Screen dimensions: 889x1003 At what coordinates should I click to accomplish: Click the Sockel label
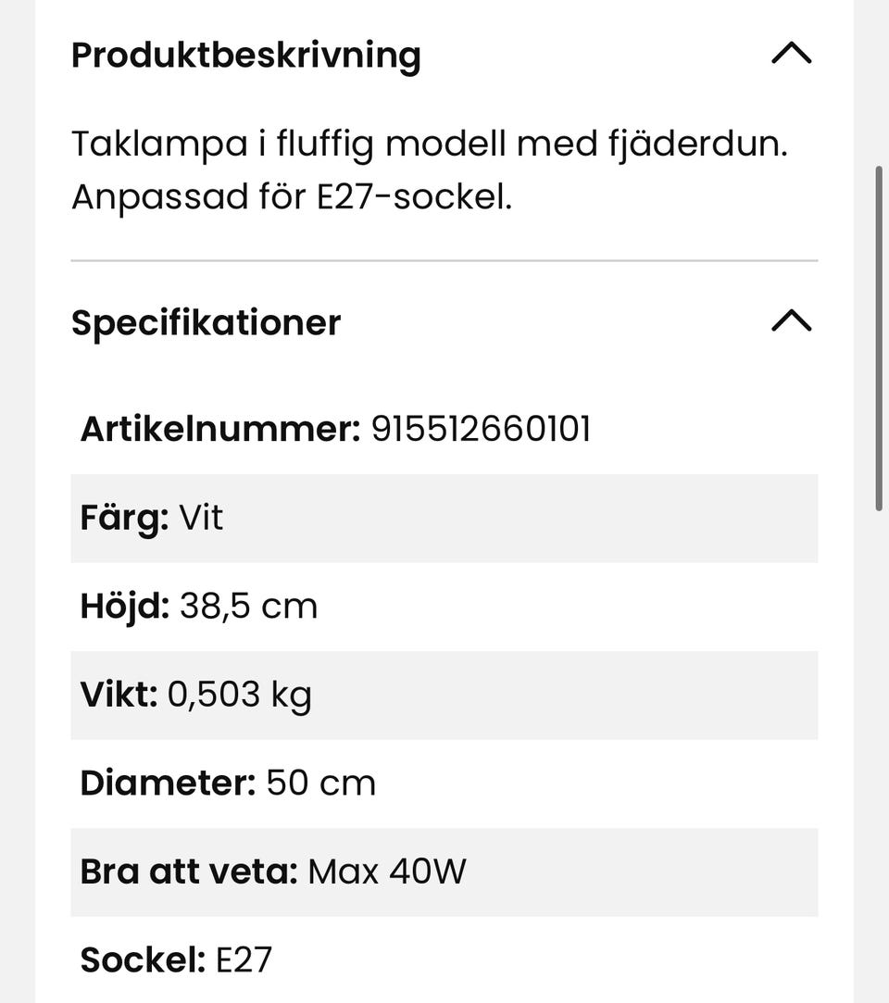(x=143, y=960)
